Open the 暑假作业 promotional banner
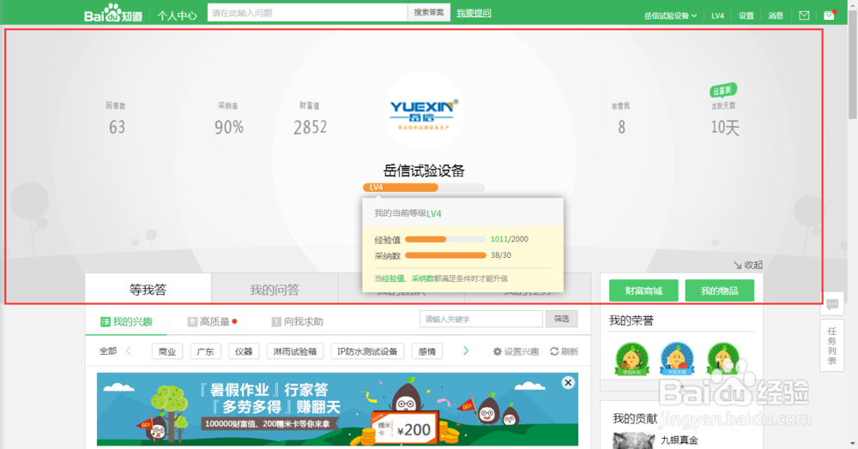The width and height of the screenshot is (858, 449). [337, 409]
